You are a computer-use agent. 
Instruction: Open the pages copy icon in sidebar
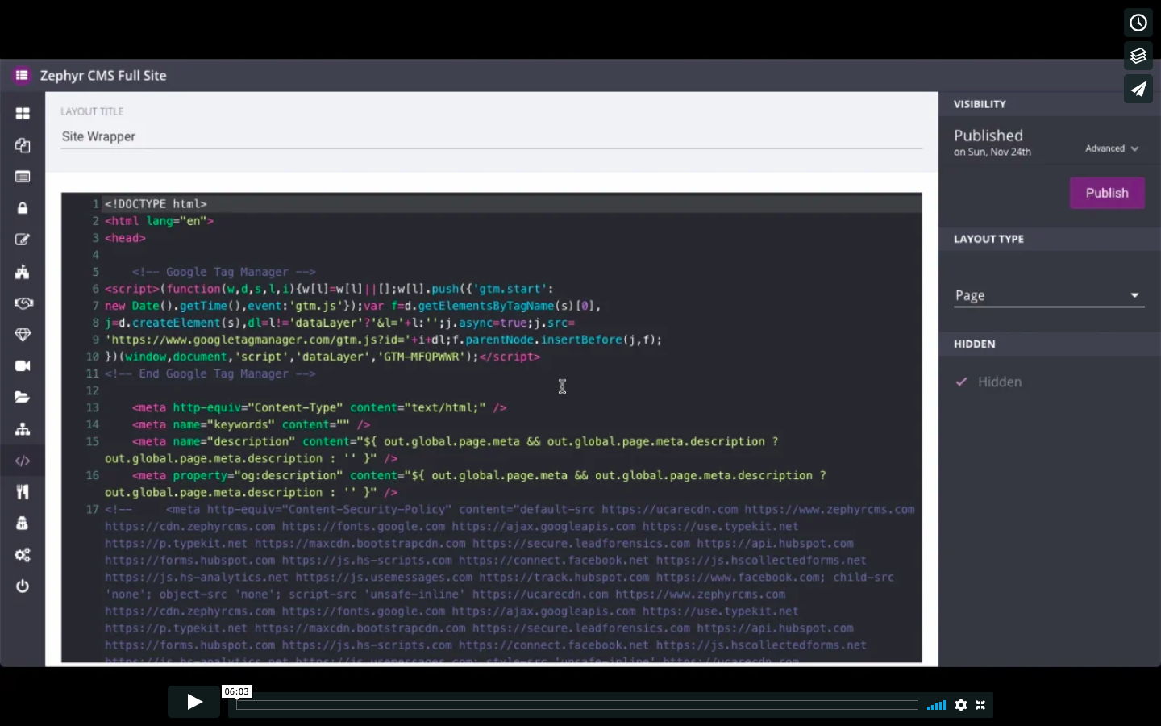23,145
